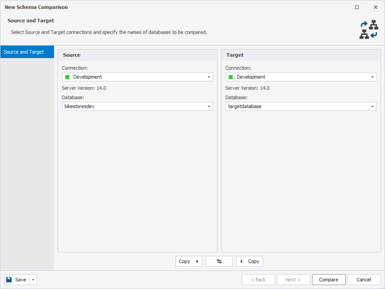This screenshot has width=385, height=289.
Task: Copy target settings to source
Action: (249, 261)
